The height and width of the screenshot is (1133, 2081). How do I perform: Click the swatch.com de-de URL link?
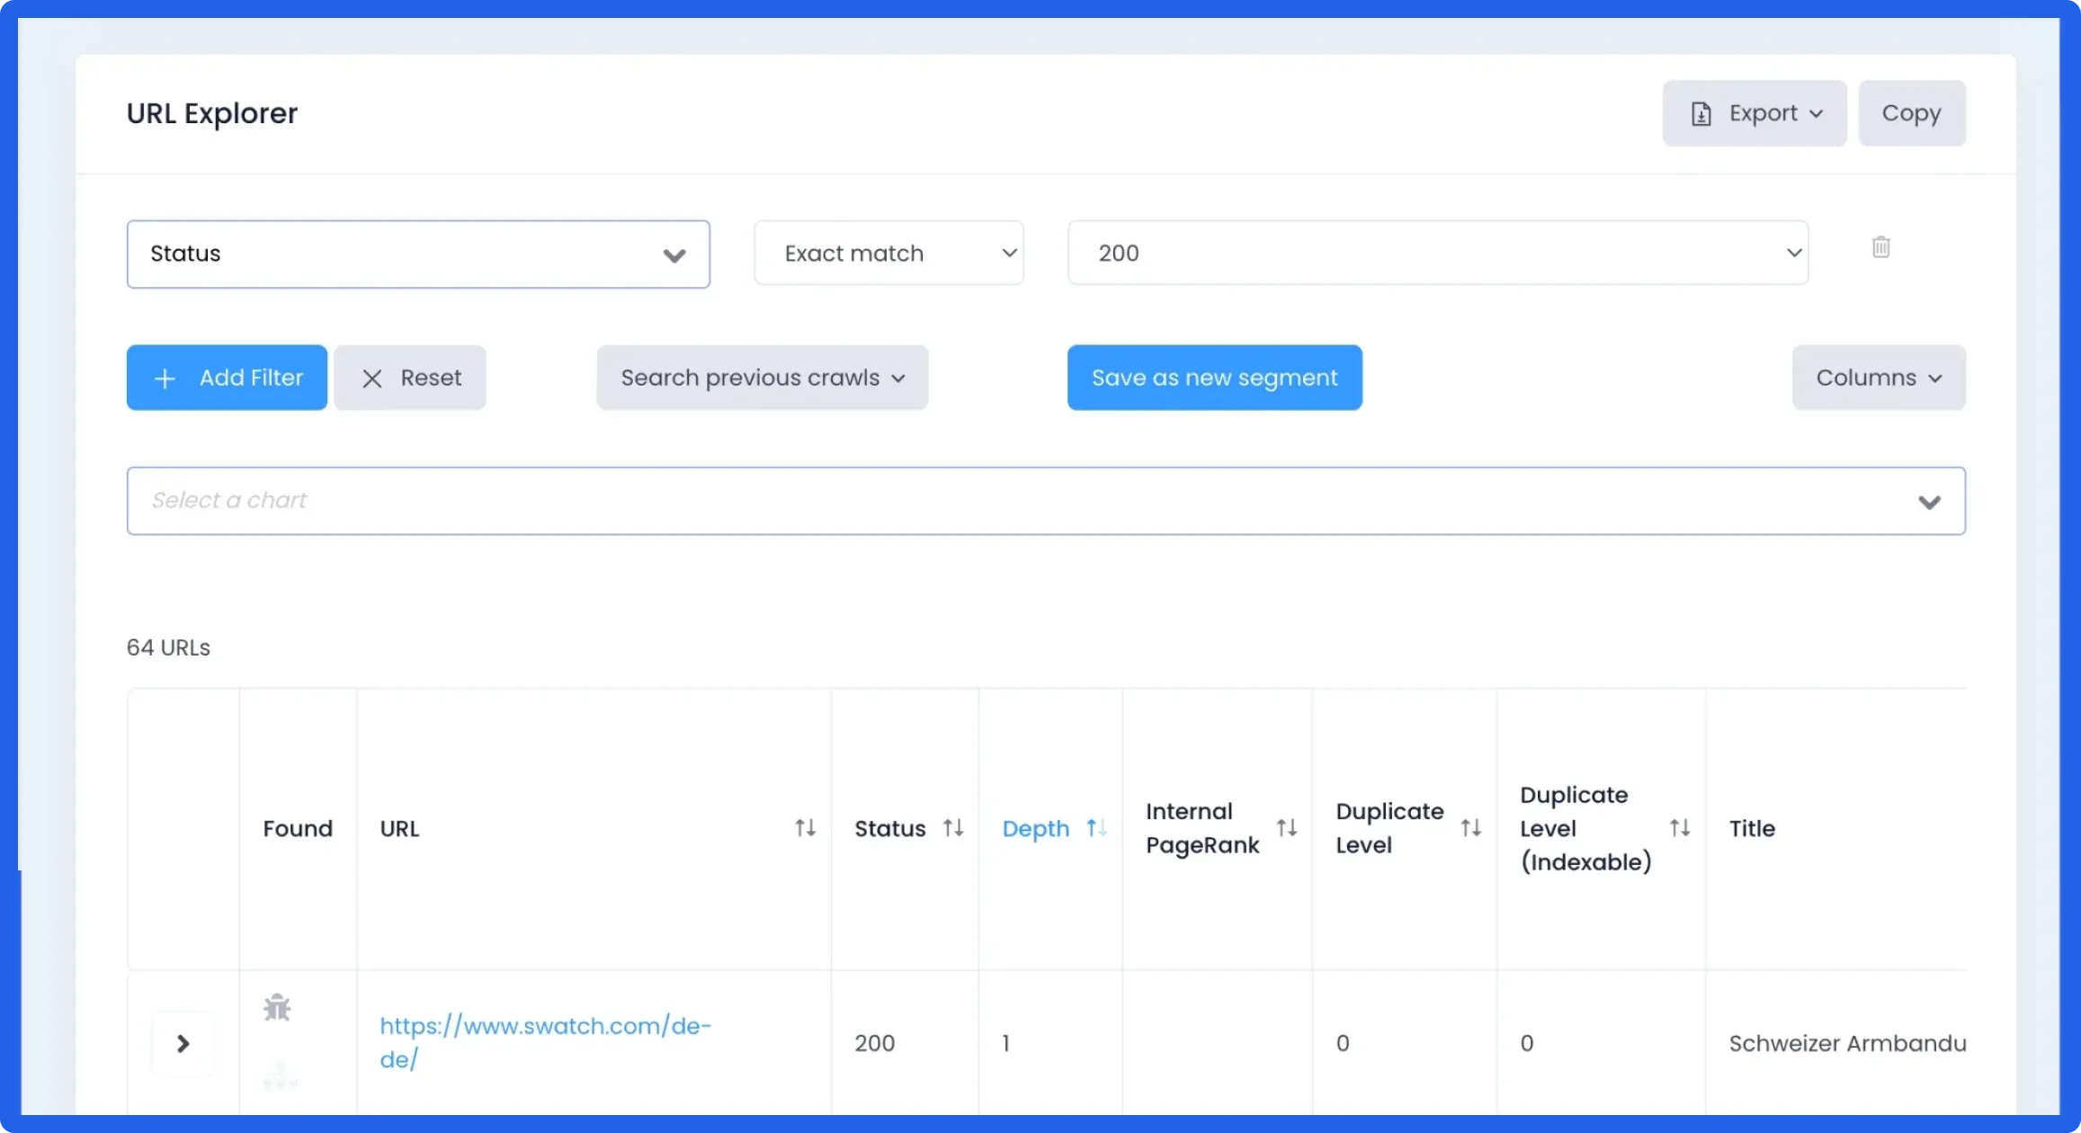(x=545, y=1042)
